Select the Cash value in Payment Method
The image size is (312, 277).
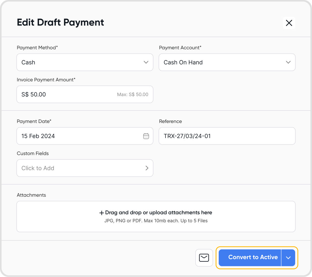coord(28,62)
